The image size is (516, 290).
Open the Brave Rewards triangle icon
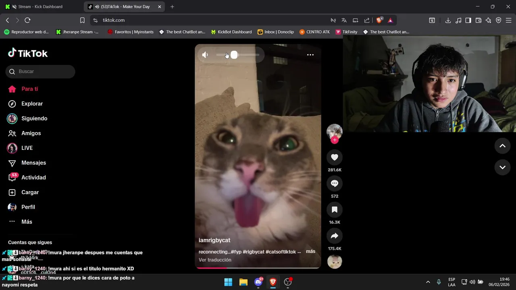(x=390, y=20)
